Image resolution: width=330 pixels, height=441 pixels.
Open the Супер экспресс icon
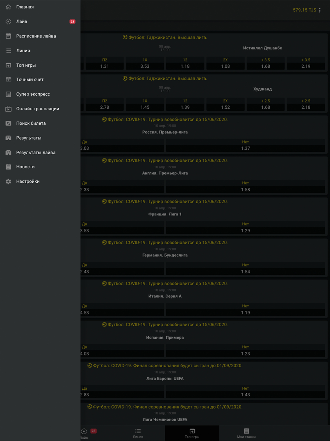(x=9, y=94)
